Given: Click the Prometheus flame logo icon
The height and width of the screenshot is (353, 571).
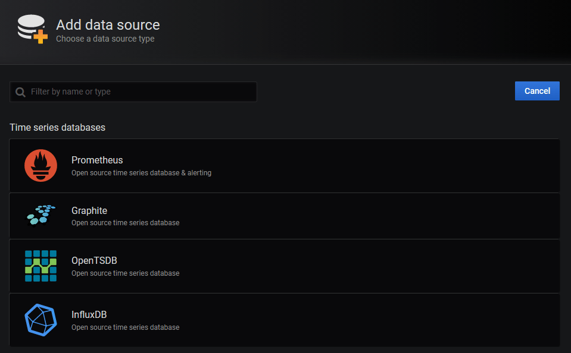Looking at the screenshot, I should point(40,166).
